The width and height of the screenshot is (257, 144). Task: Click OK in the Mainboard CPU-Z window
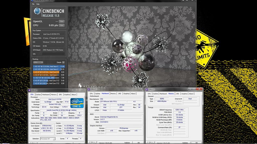(x=139, y=142)
